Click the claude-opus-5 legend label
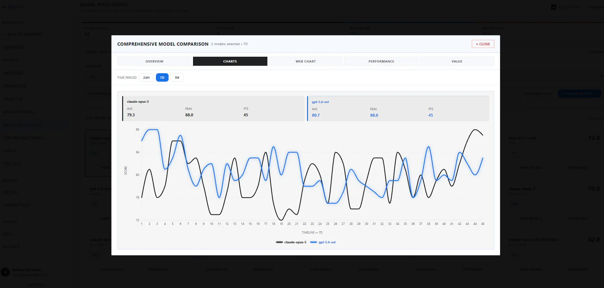 (295, 242)
